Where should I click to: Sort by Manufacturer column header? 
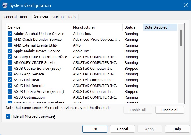[97, 27]
